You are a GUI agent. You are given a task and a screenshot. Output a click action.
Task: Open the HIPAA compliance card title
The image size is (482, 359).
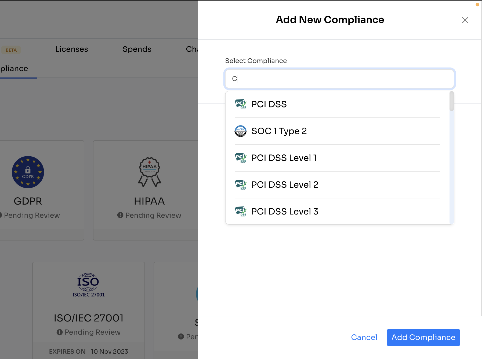point(149,201)
